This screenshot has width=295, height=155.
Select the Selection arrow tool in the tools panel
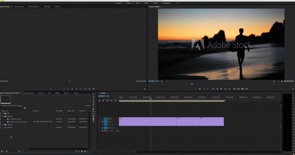(x=93, y=94)
